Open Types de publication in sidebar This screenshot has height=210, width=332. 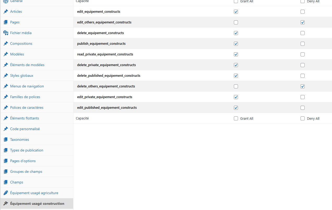click(x=27, y=150)
